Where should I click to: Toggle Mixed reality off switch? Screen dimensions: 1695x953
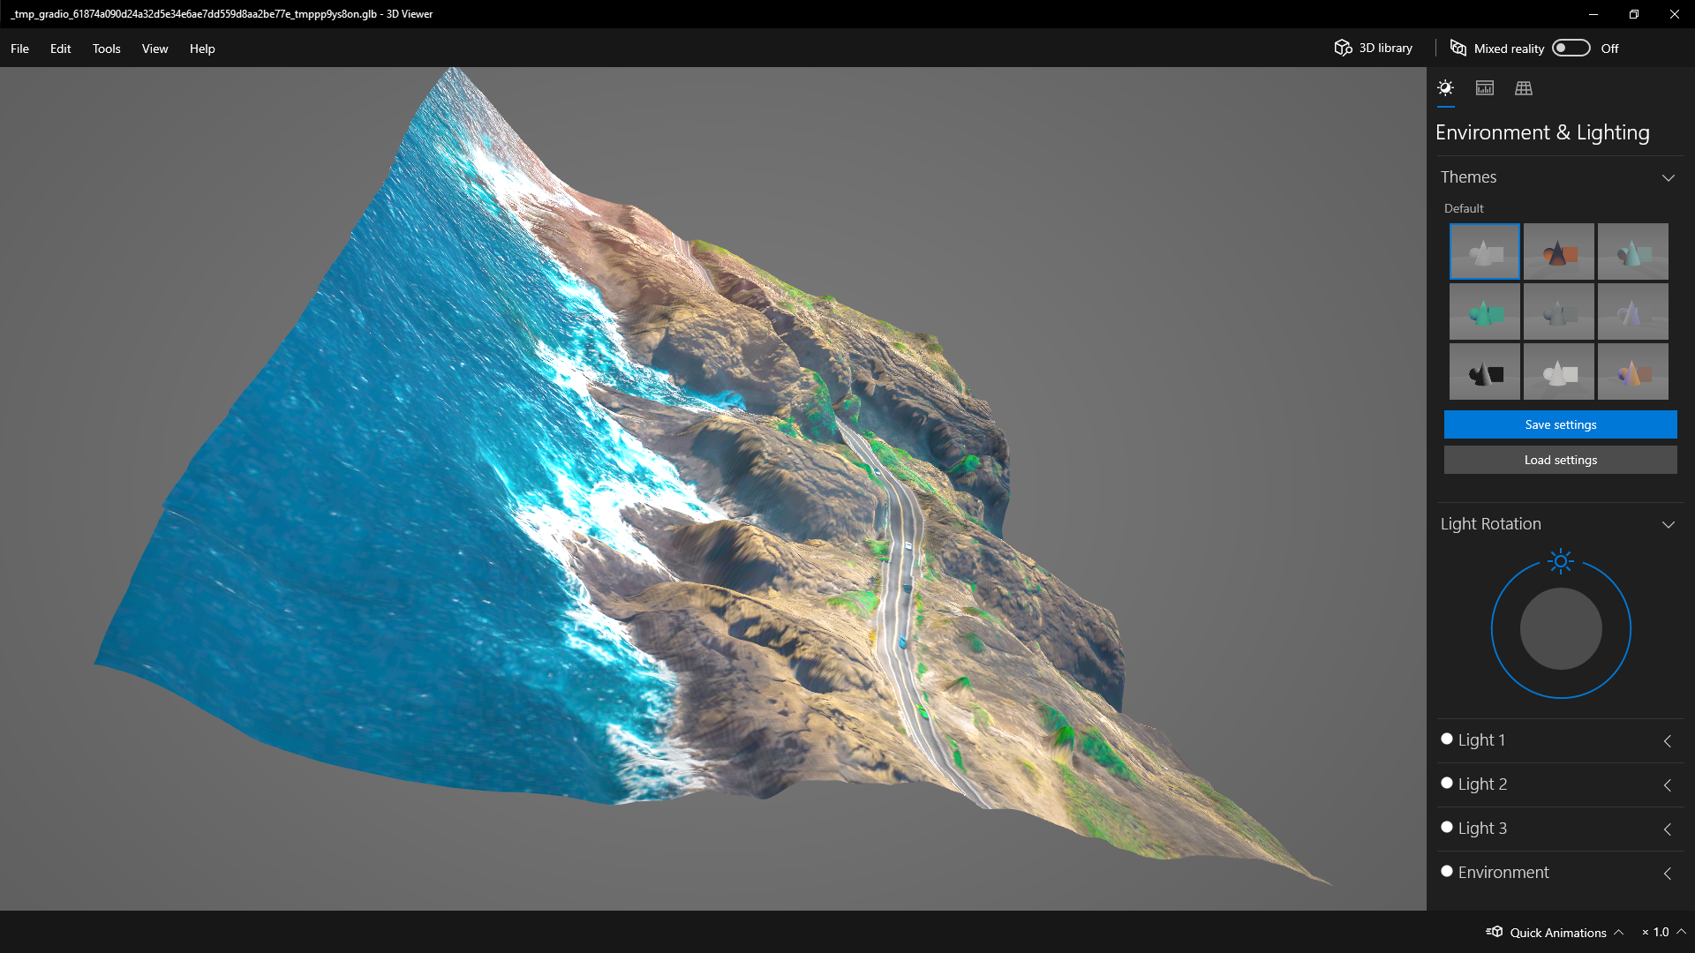pos(1571,48)
